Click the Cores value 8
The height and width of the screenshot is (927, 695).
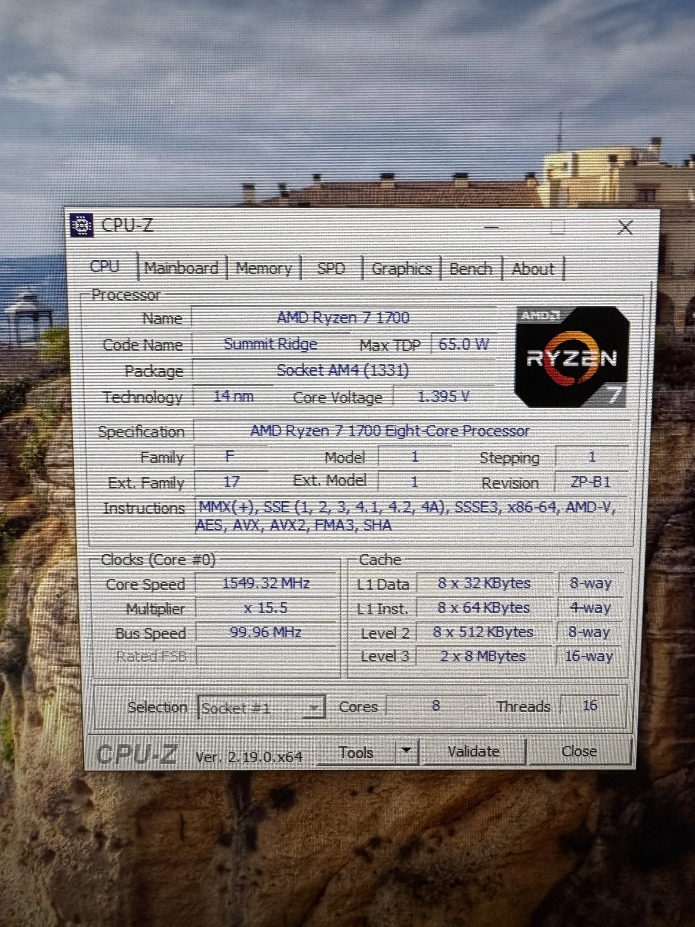pos(436,706)
